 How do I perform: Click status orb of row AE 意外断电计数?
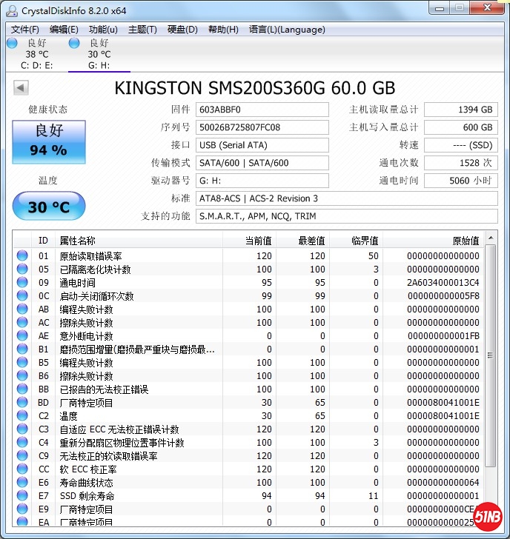pos(22,336)
